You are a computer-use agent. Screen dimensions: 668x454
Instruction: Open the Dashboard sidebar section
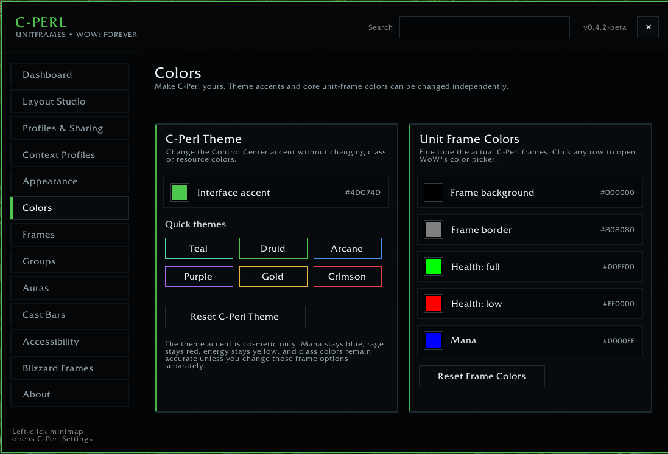pos(70,75)
